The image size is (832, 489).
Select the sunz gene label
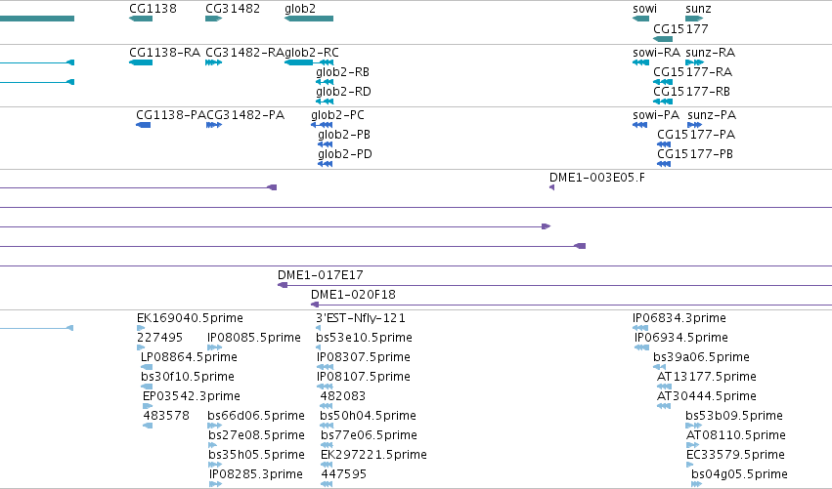click(x=698, y=9)
